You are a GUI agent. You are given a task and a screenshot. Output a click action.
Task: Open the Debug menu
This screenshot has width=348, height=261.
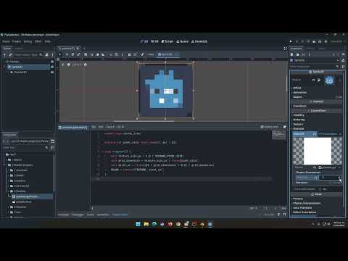[x=28, y=41]
